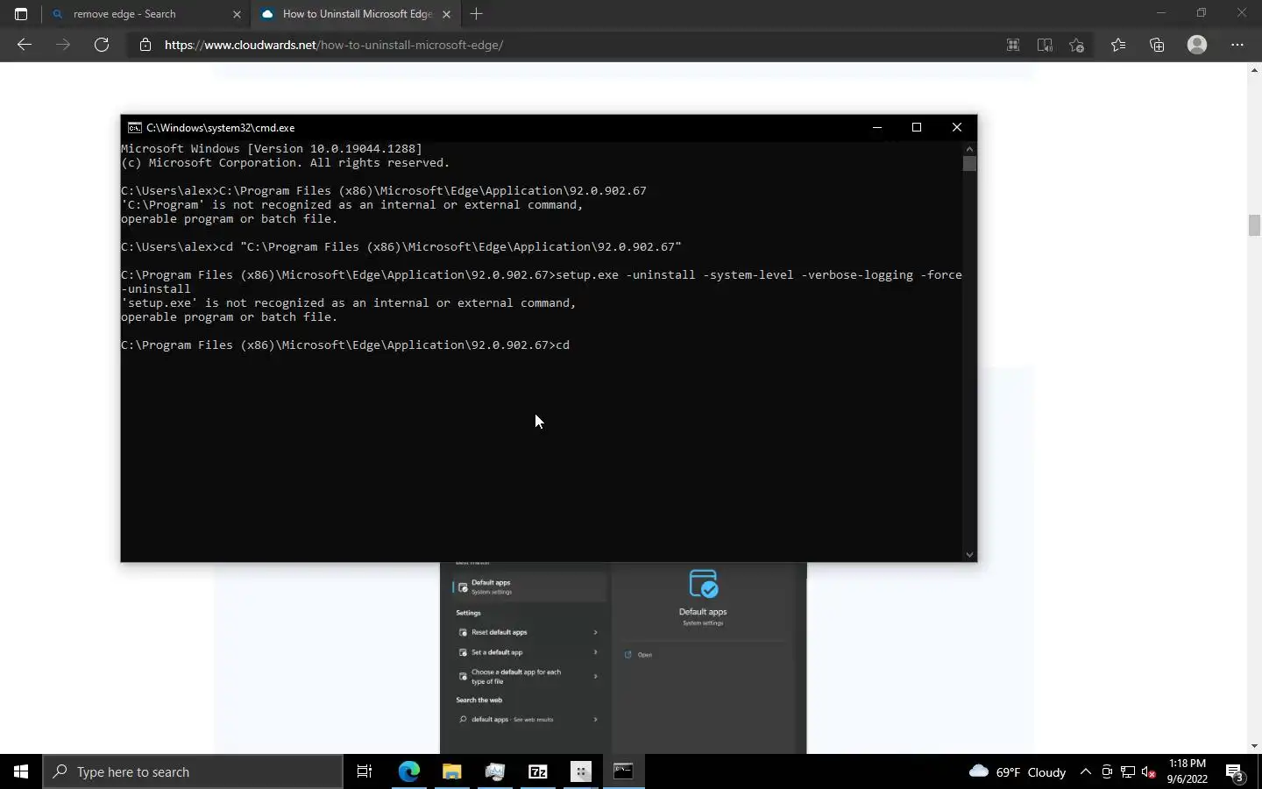The width and height of the screenshot is (1262, 789).
Task: View site information lock icon
Action: (145, 45)
